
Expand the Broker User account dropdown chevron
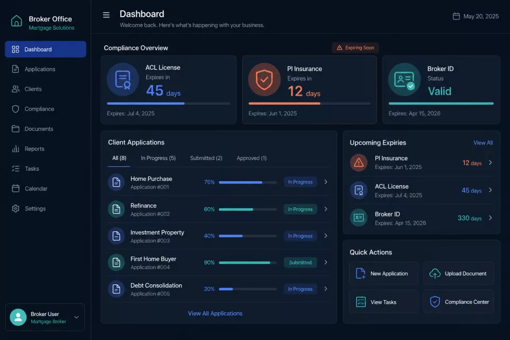[x=76, y=317]
